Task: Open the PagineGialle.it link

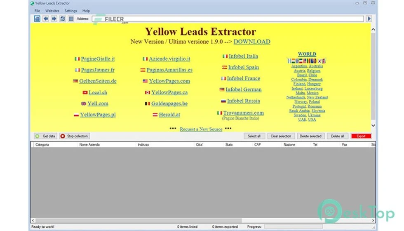Action: click(x=98, y=59)
